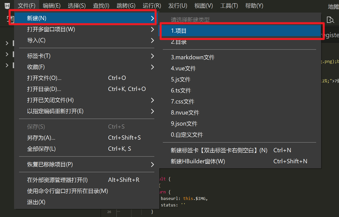Click 全部保存(L) menu item

tap(87, 149)
